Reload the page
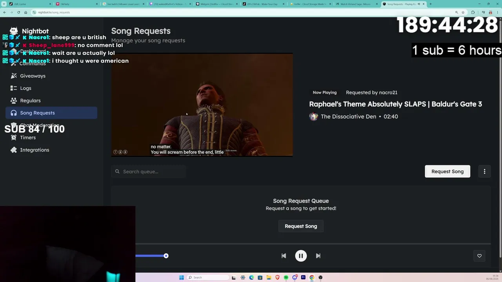 (x=18, y=12)
